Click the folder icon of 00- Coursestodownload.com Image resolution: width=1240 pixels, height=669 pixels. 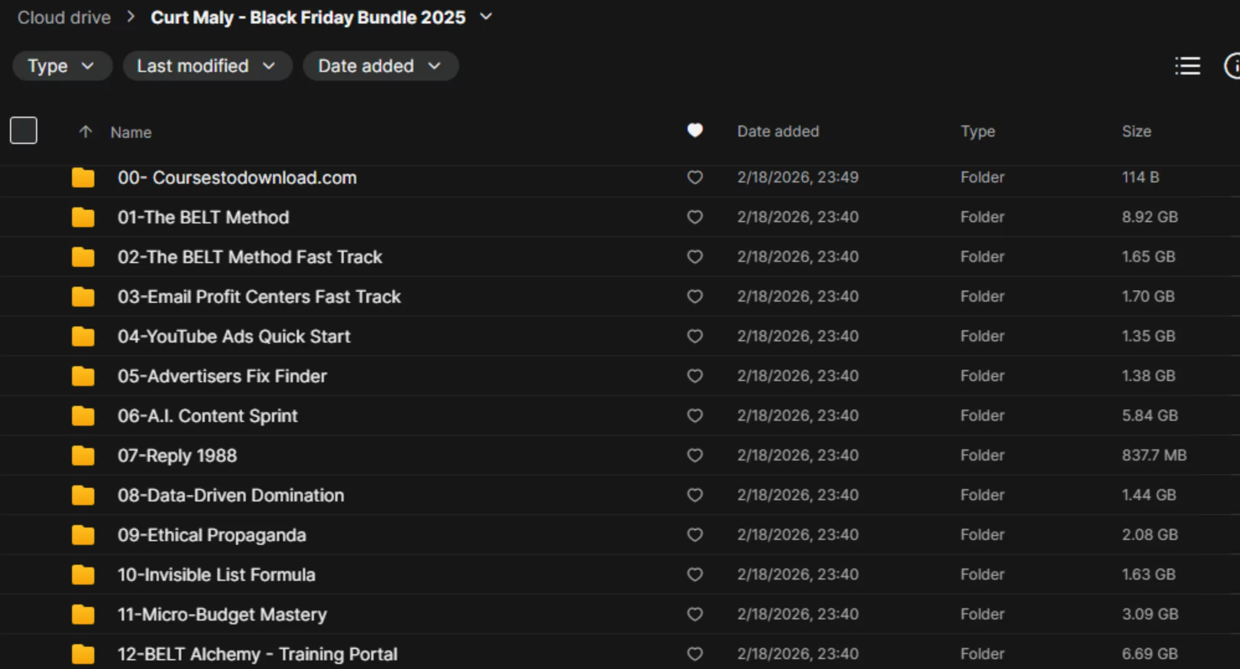pyautogui.click(x=83, y=177)
